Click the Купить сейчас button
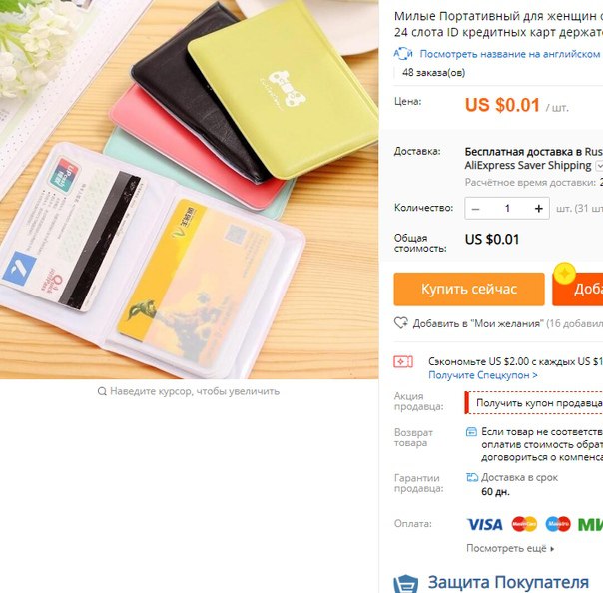This screenshot has height=593, width=603. (x=469, y=290)
